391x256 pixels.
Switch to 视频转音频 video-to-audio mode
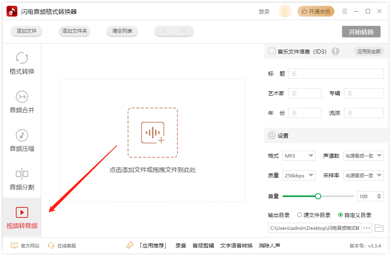point(22,218)
